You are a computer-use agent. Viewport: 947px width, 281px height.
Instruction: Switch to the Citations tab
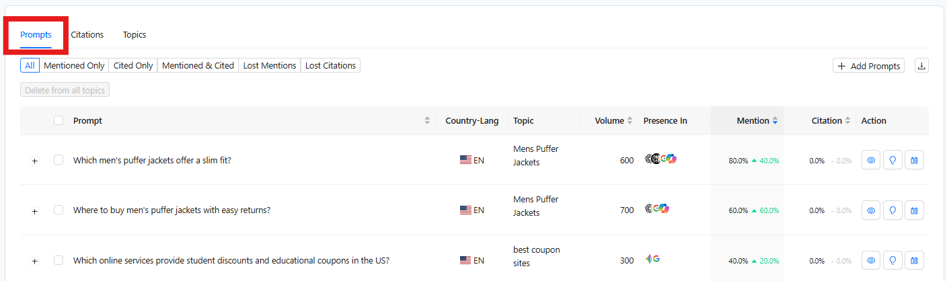(87, 35)
